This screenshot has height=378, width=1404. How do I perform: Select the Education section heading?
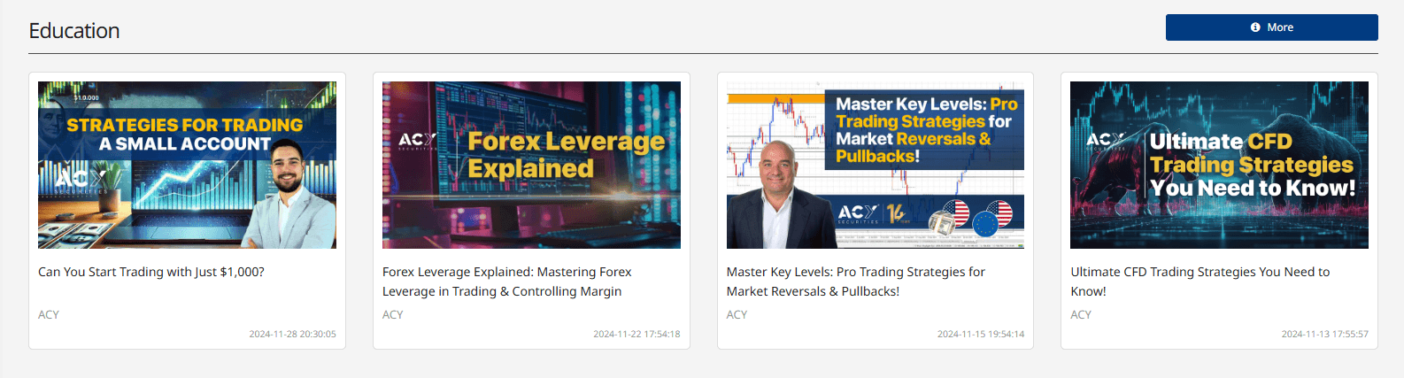(x=74, y=31)
